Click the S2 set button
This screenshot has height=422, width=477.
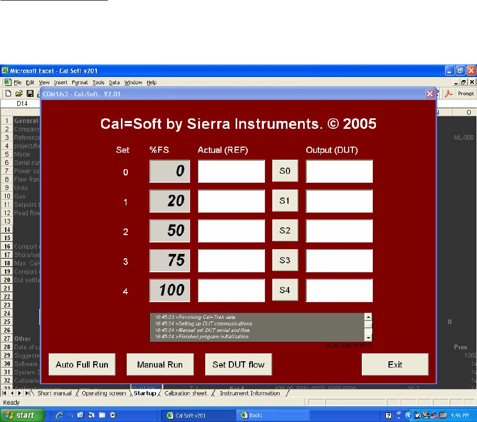[285, 230]
